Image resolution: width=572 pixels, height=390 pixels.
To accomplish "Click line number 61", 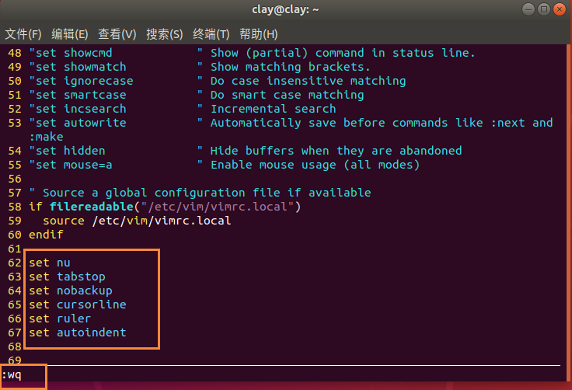I will pos(15,249).
